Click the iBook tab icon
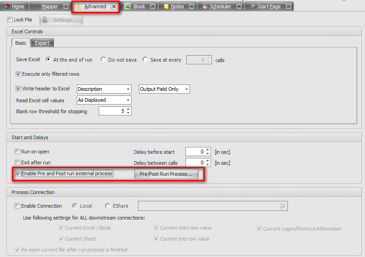Viewport: 365px width, 257px height. 127,6
